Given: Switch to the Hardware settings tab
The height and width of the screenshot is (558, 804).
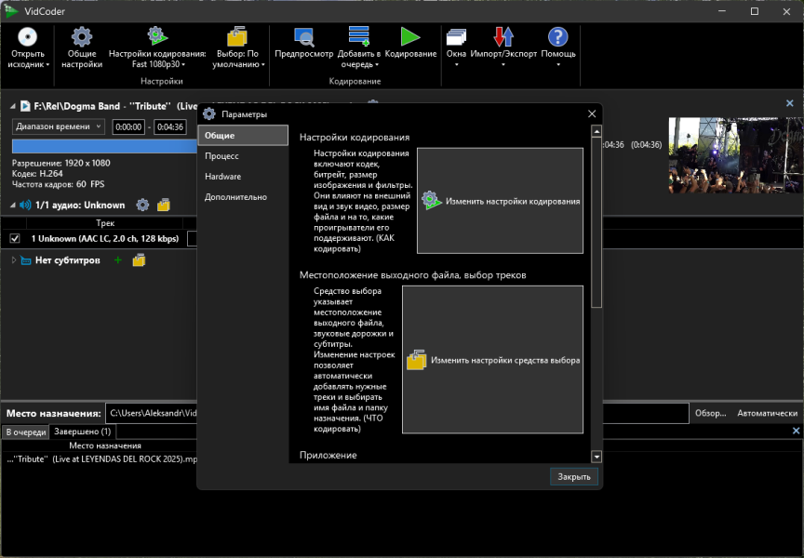Looking at the screenshot, I should (223, 177).
